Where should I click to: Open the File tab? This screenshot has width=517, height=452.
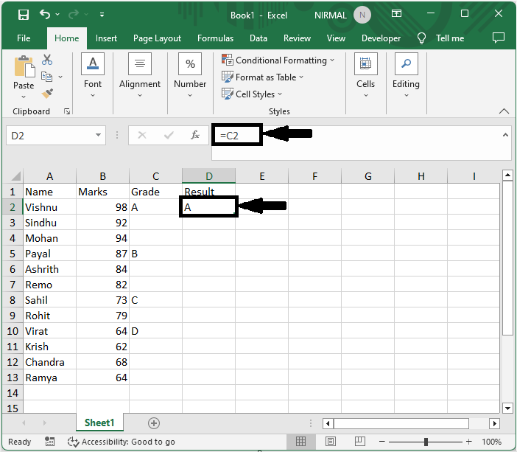[x=24, y=38]
